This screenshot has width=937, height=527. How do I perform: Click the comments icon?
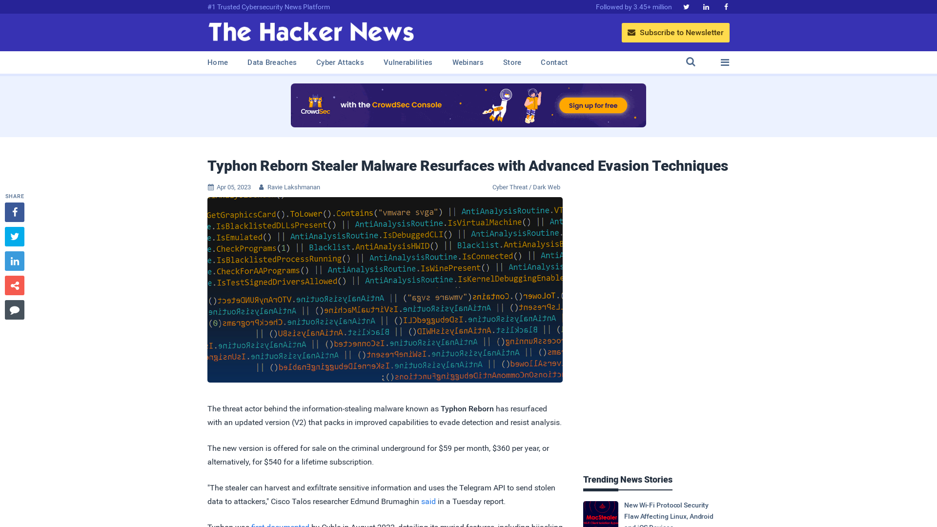pyautogui.click(x=14, y=309)
